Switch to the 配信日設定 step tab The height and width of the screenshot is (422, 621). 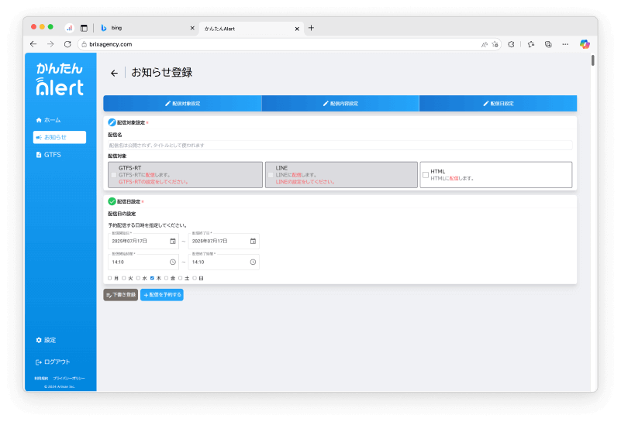click(499, 104)
